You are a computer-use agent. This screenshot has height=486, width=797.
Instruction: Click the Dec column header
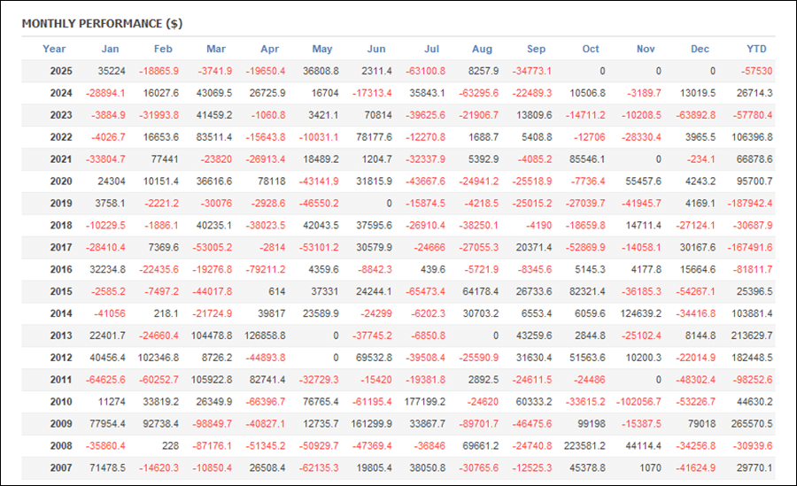point(700,49)
